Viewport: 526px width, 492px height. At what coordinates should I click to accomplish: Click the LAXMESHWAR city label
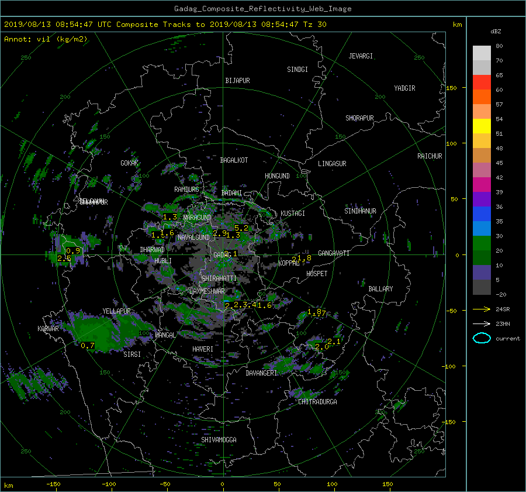(207, 291)
